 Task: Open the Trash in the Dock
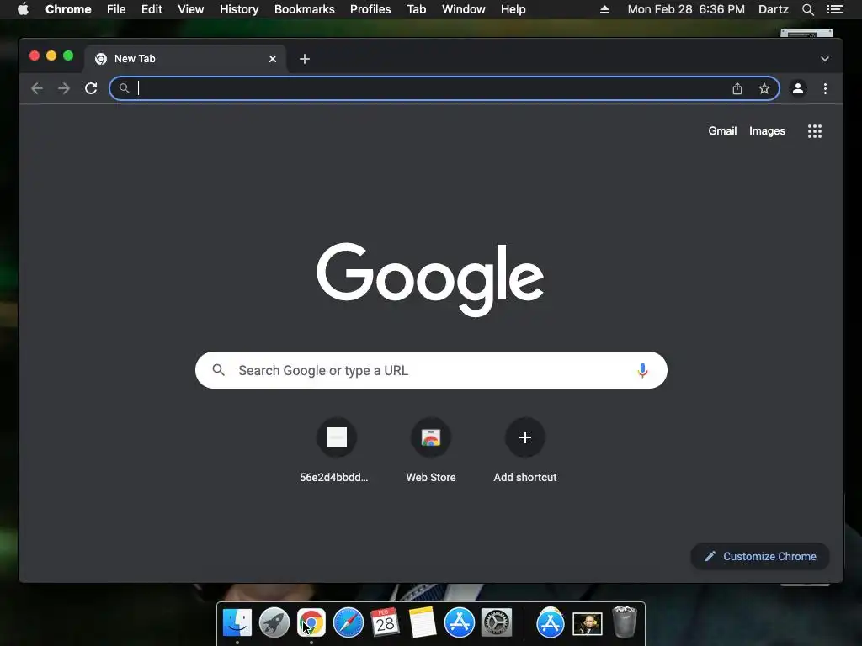click(x=625, y=622)
